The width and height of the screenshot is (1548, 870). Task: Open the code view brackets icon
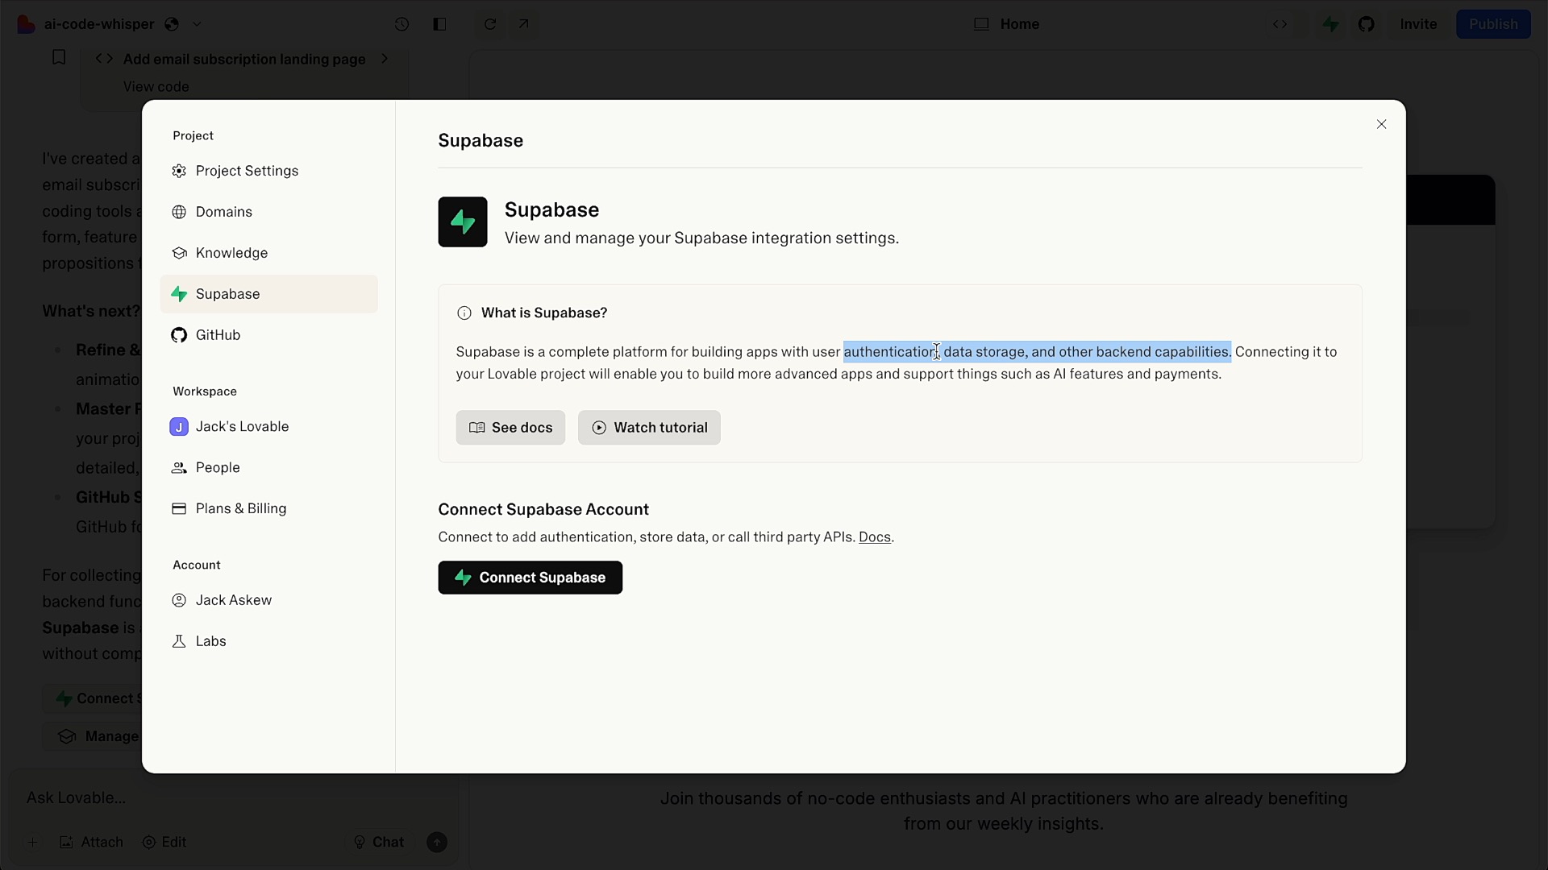[1280, 24]
